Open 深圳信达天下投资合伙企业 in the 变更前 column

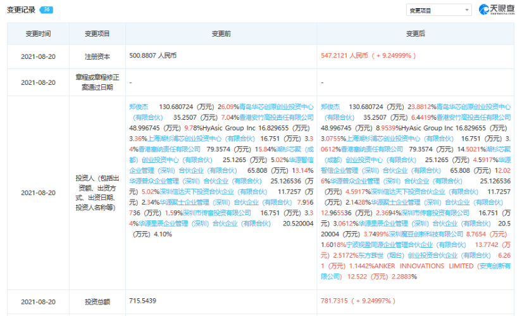[213, 192]
